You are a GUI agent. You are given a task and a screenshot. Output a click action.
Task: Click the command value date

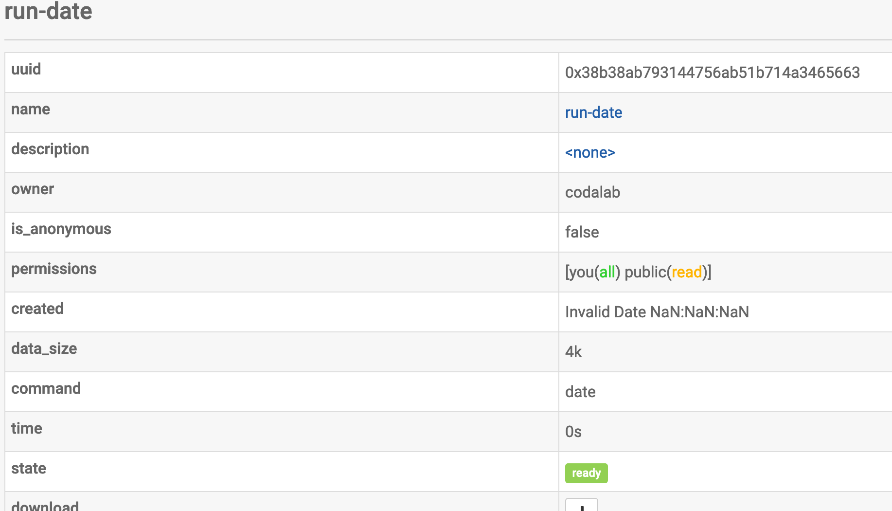[x=580, y=392]
